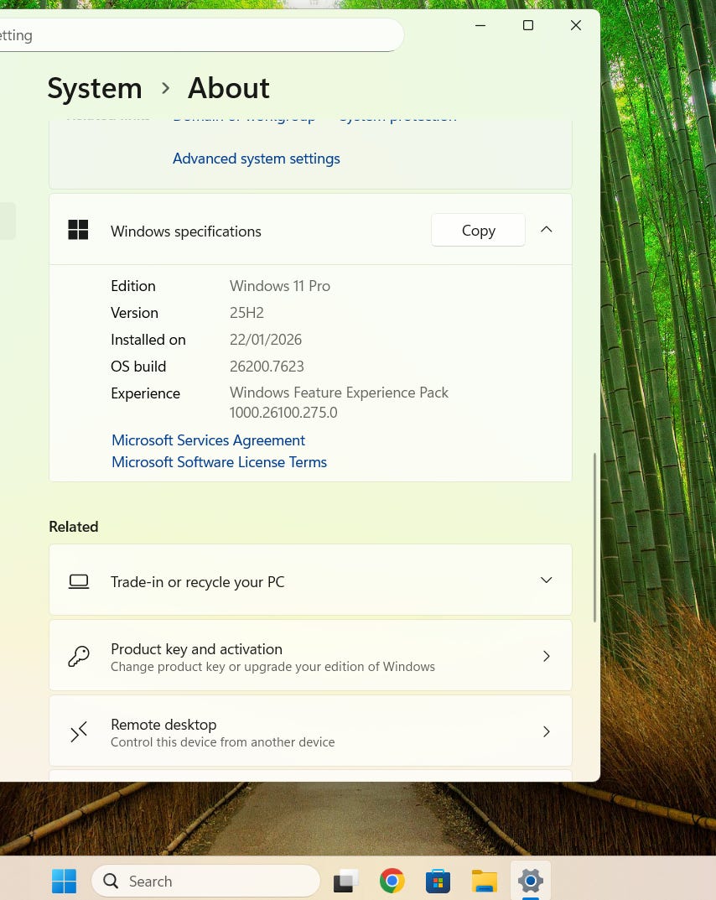Click the taskbar Search box
This screenshot has width=716, height=900.
[x=205, y=881]
